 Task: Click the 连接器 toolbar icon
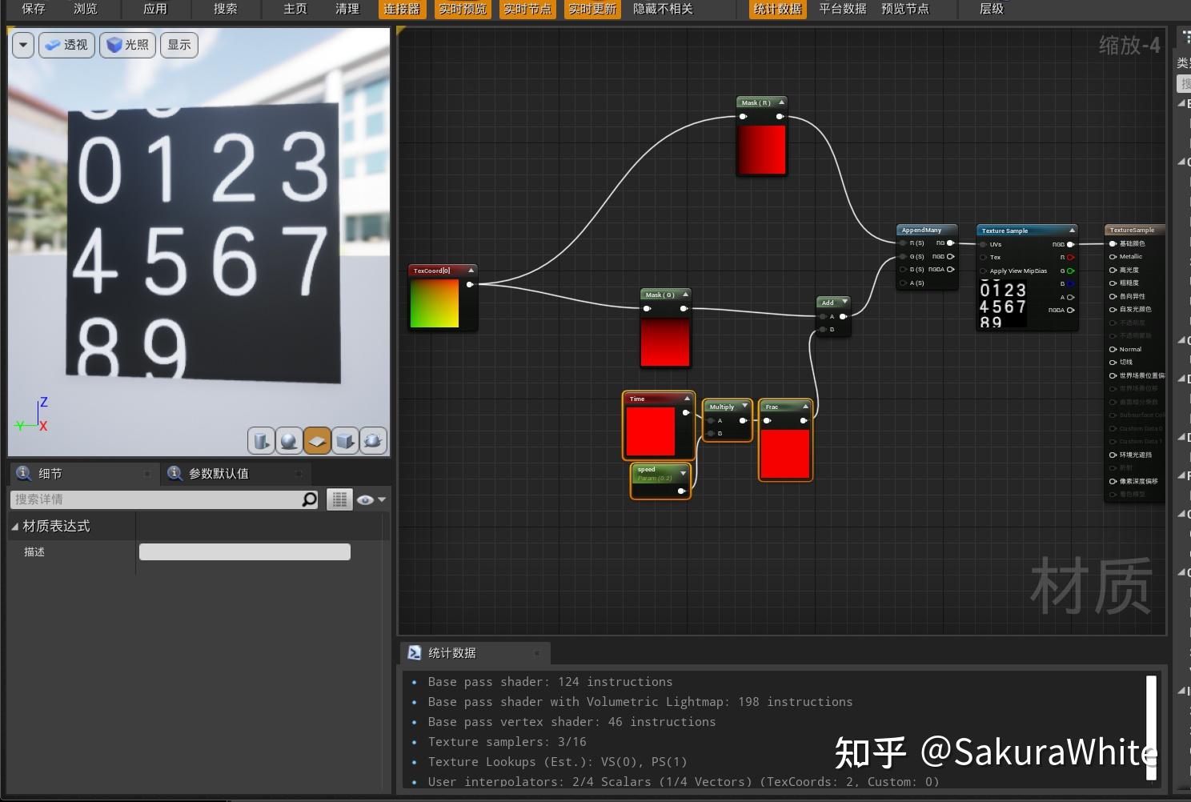click(401, 10)
